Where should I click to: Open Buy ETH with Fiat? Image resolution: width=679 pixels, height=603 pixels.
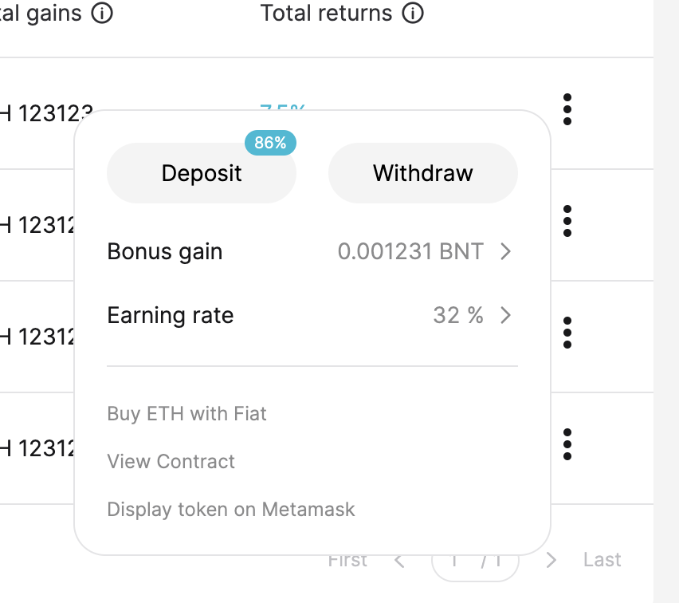coord(186,413)
